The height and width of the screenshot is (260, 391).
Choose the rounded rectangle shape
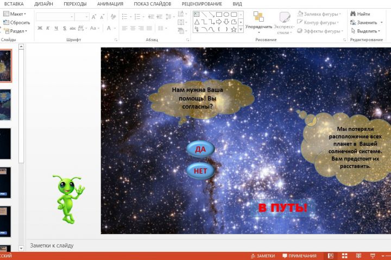pyautogui.click(x=234, y=15)
